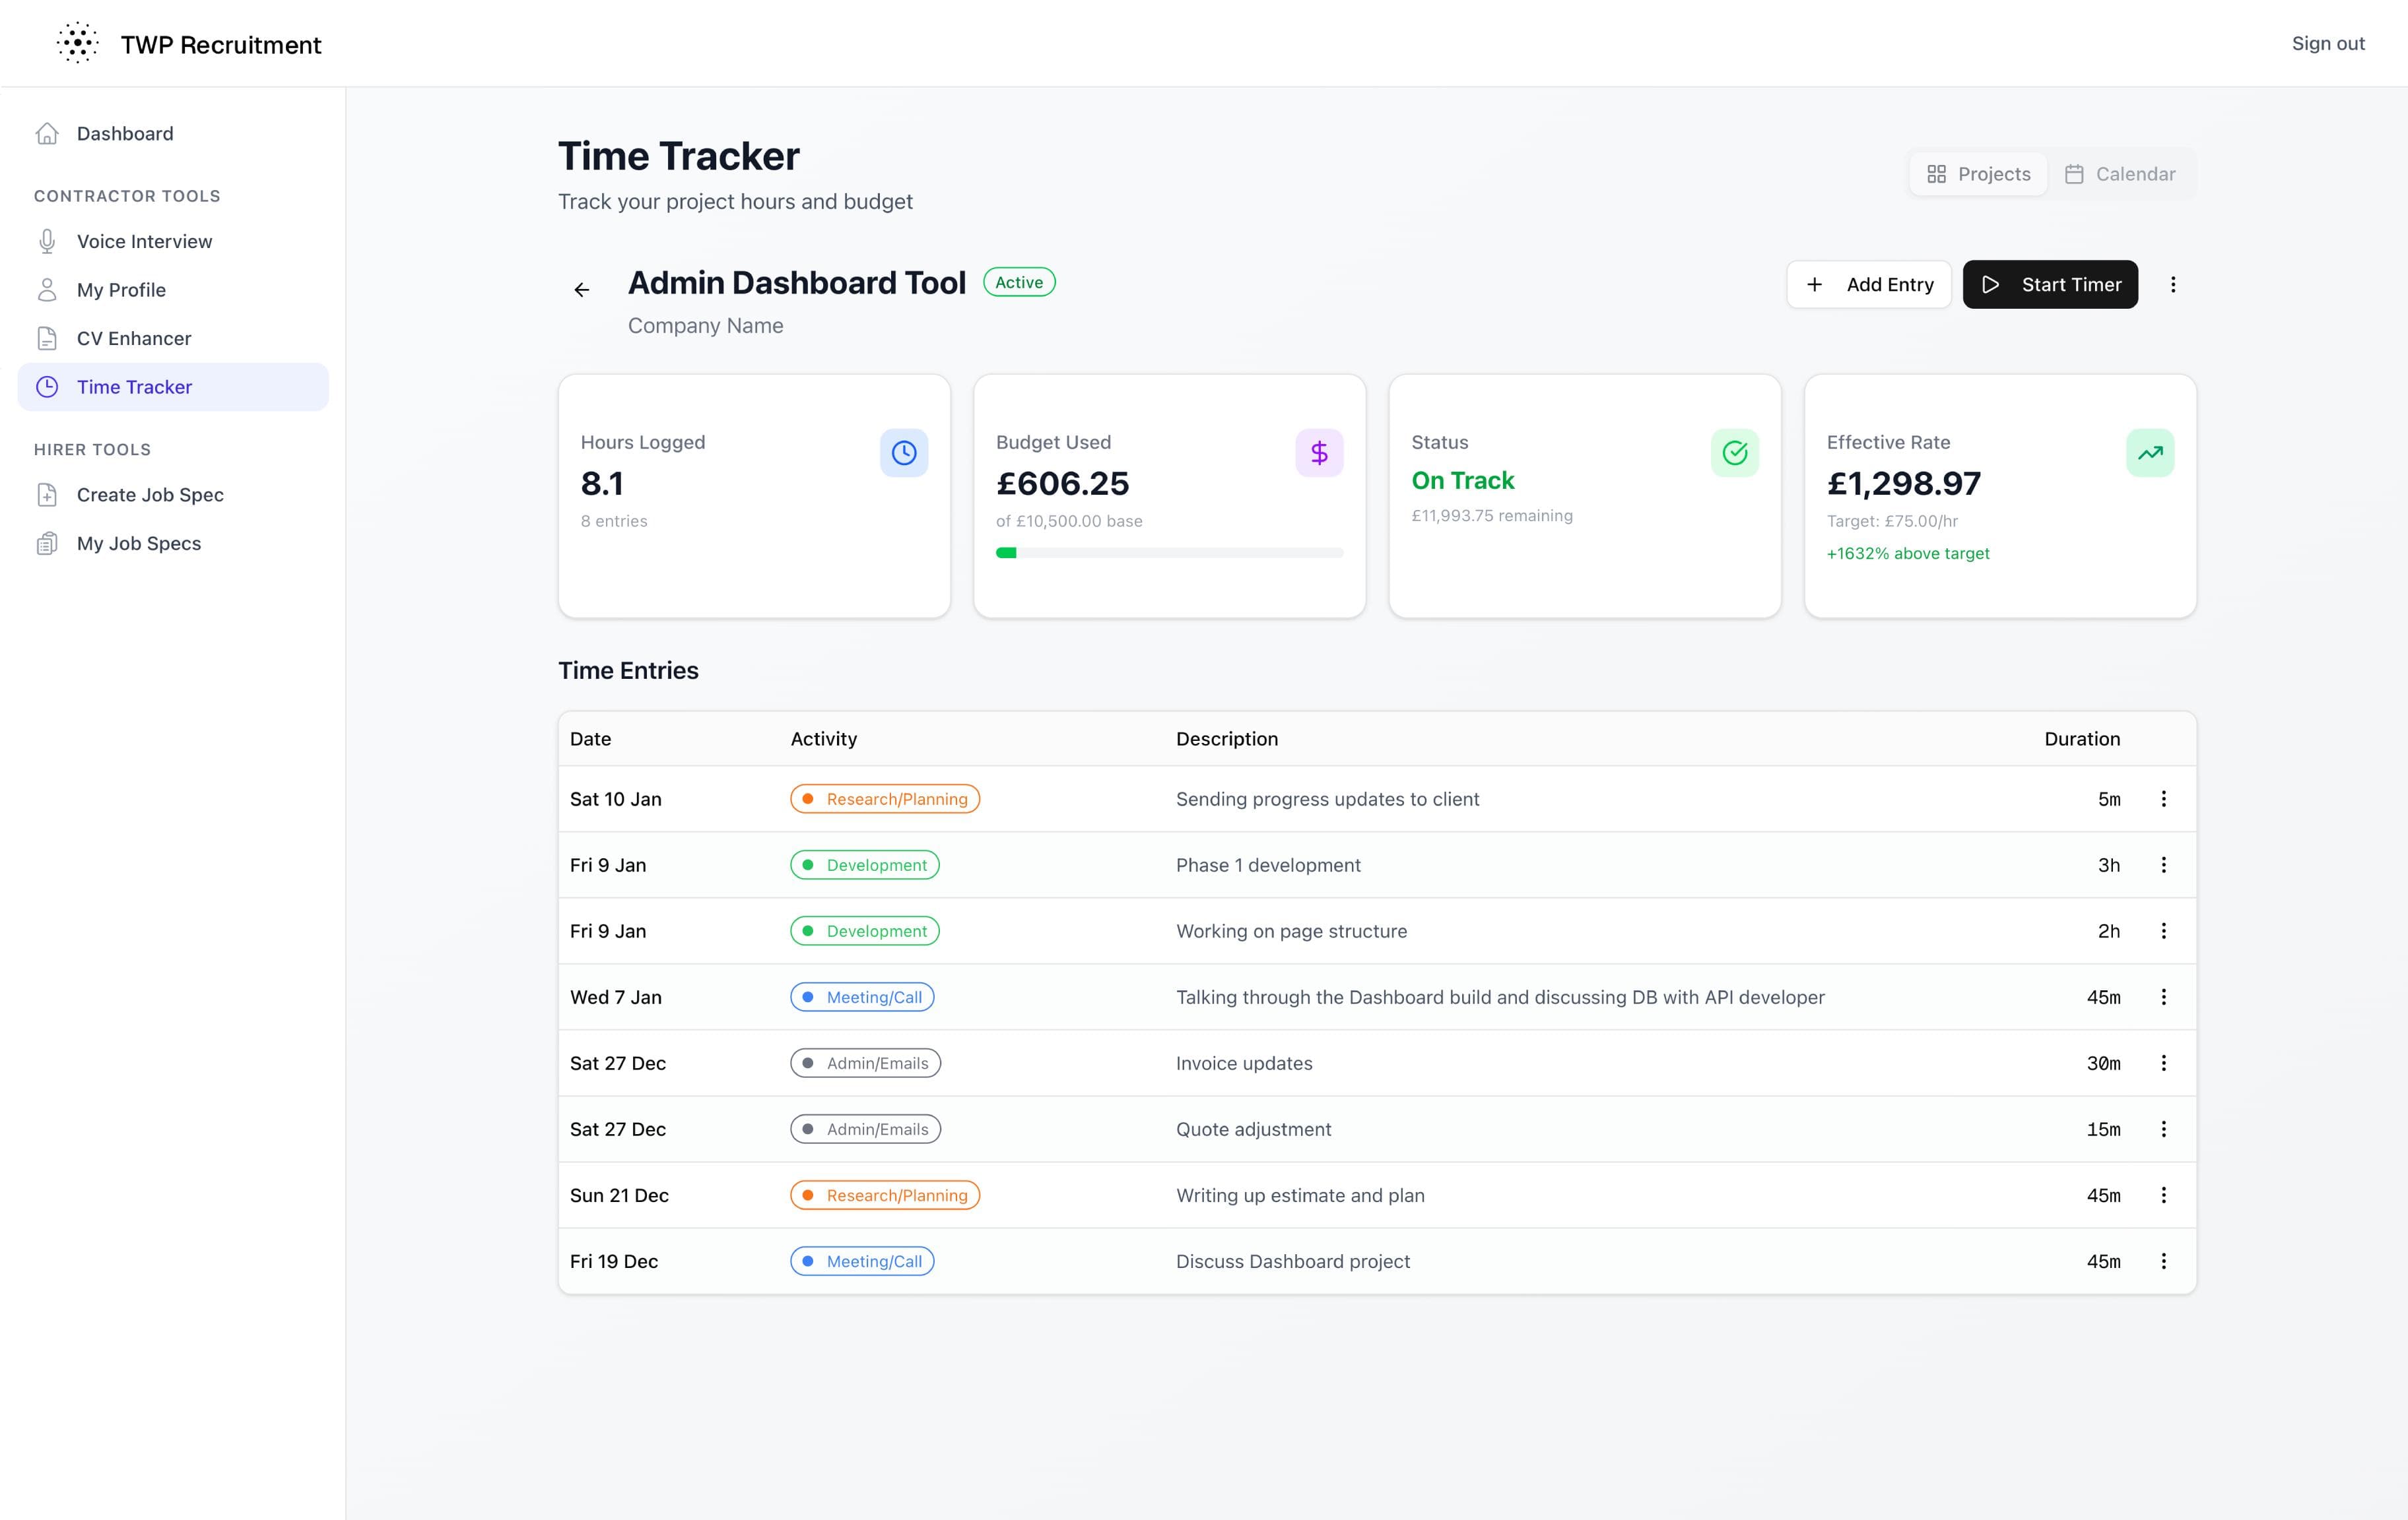This screenshot has height=1520, width=2408.
Task: Click the check-circle icon on Status card
Action: coord(1734,453)
